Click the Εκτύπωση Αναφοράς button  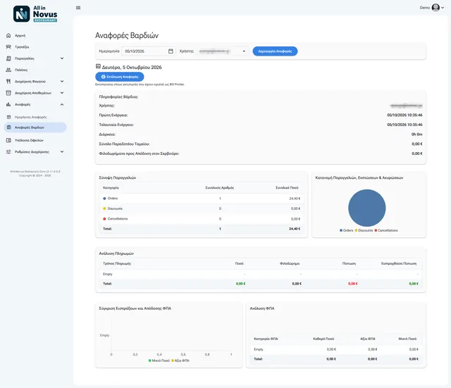(120, 77)
